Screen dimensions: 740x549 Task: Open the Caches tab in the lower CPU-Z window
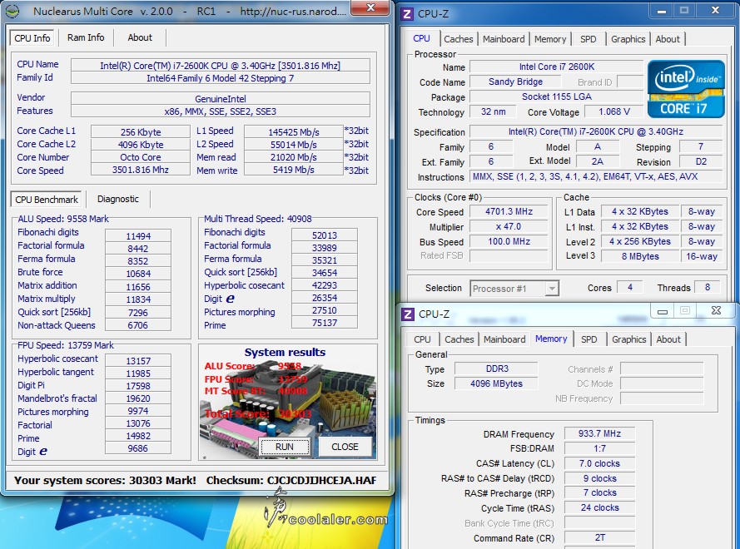click(x=459, y=339)
